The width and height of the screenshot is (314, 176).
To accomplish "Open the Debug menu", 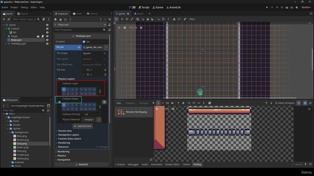I will tap(24, 7).
